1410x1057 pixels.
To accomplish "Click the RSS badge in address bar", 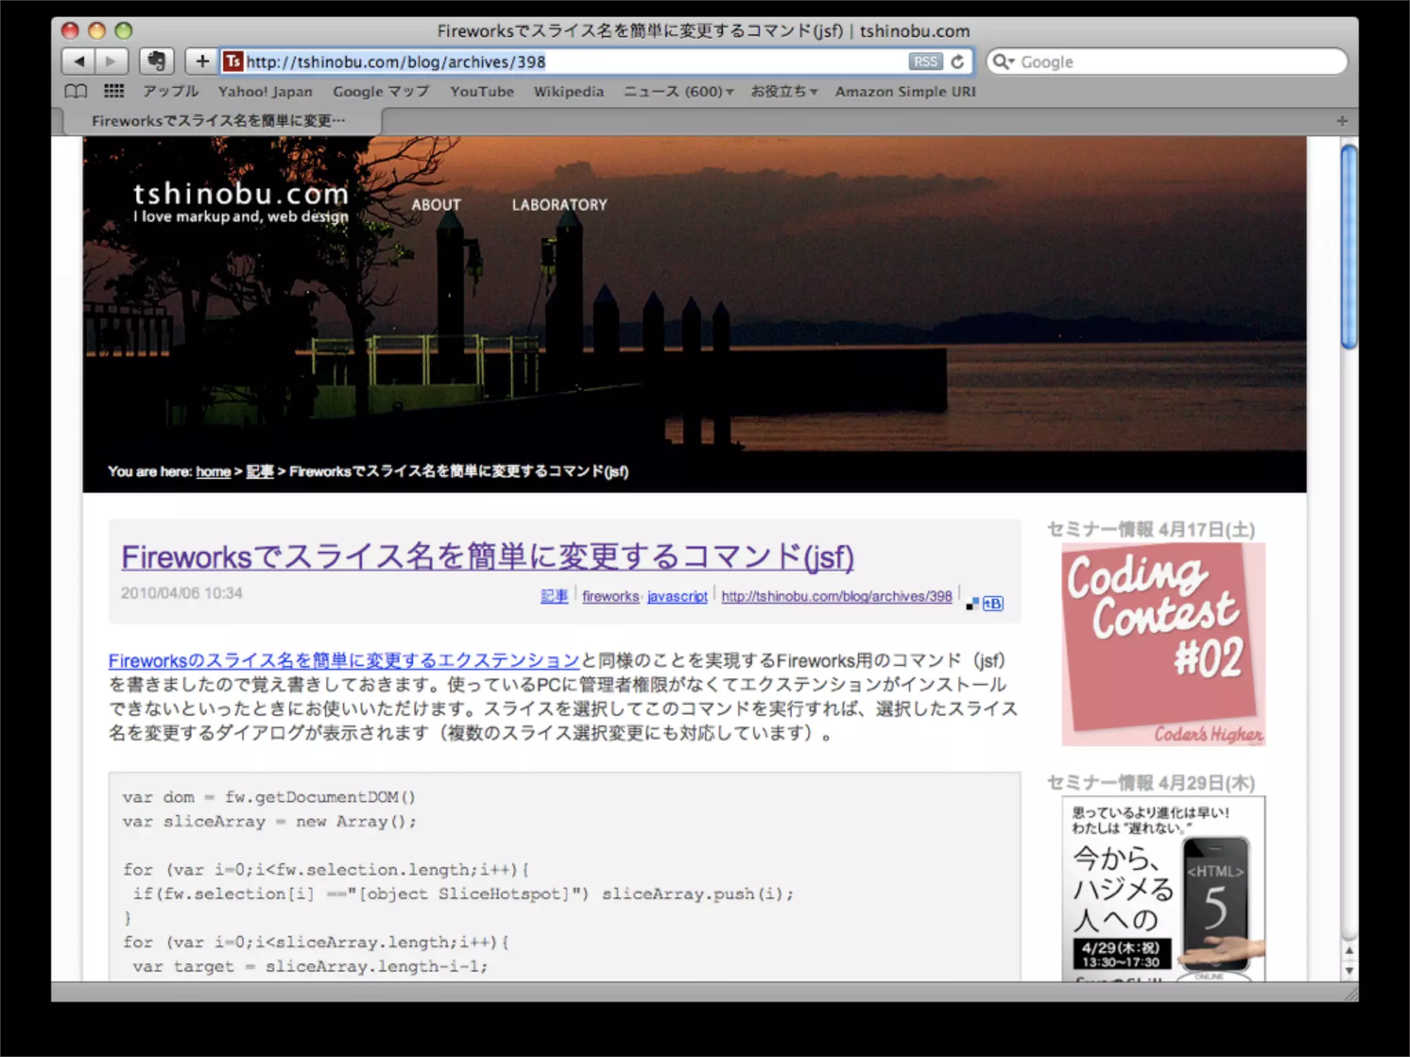I will (x=925, y=62).
